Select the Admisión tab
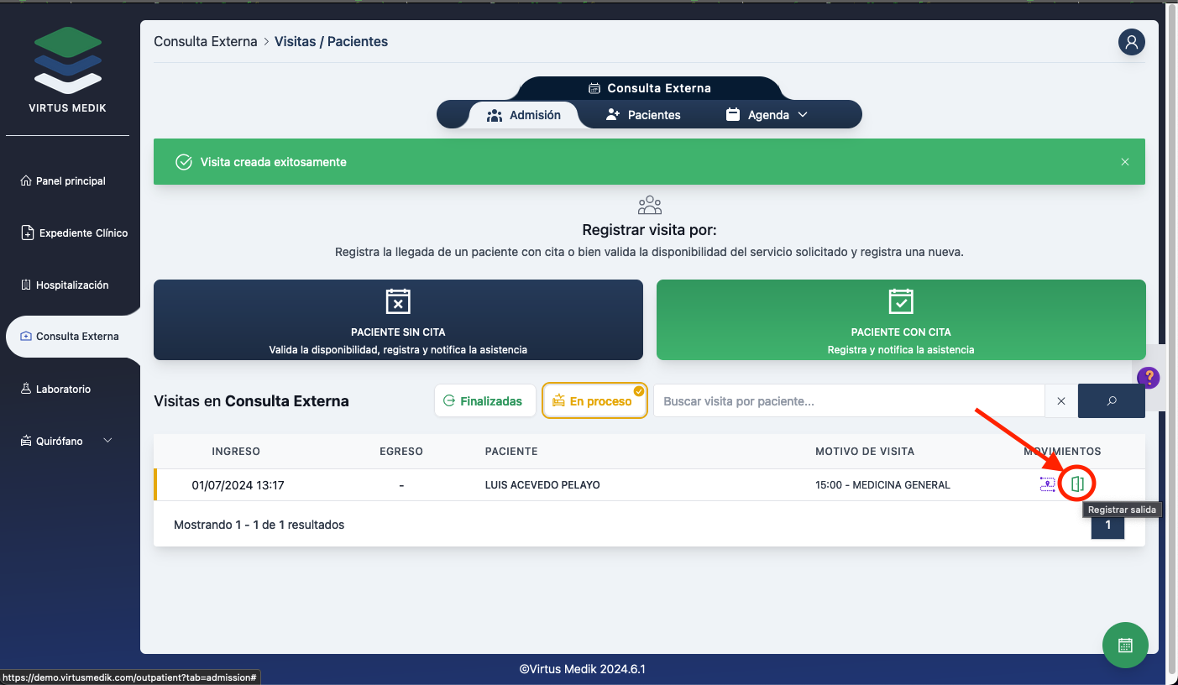 524,115
